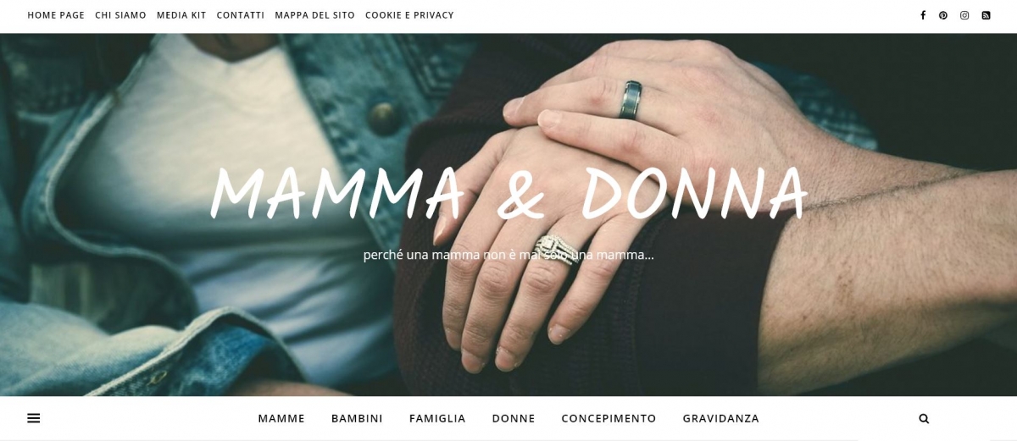Select the Mamme category
The width and height of the screenshot is (1017, 441).
tap(281, 418)
